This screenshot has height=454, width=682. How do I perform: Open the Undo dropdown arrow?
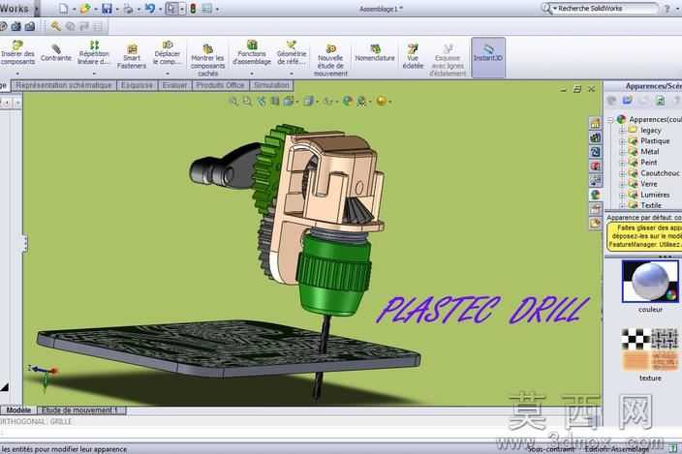161,9
